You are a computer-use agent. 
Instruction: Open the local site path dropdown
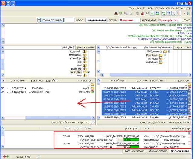[98, 47]
